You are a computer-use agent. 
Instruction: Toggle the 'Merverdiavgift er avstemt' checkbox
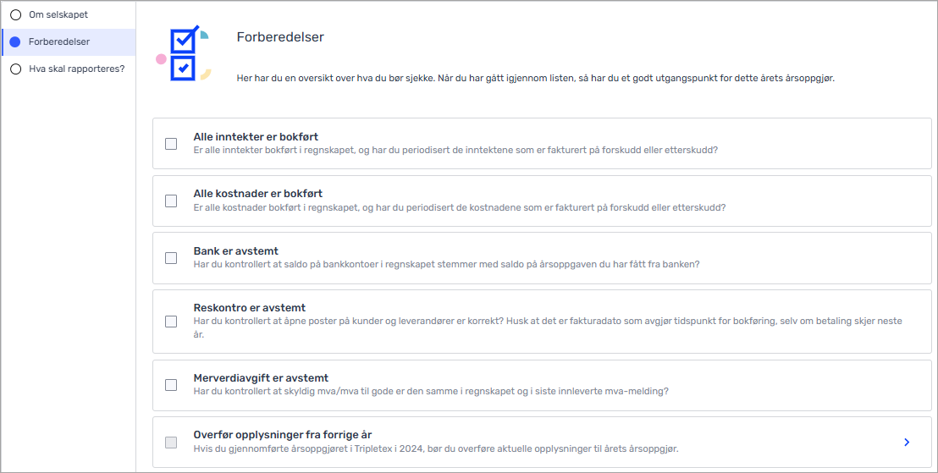(171, 385)
